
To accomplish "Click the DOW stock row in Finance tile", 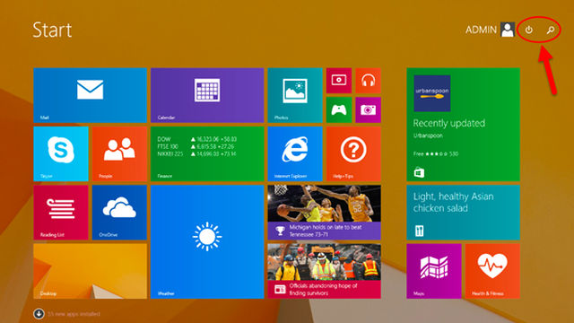I will pyautogui.click(x=197, y=139).
